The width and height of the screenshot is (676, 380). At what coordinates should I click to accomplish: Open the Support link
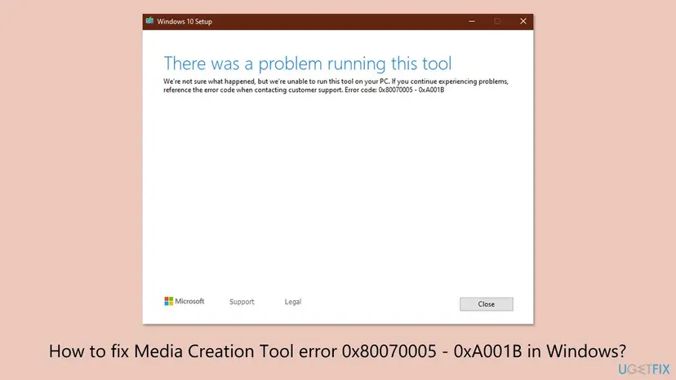[x=242, y=302]
